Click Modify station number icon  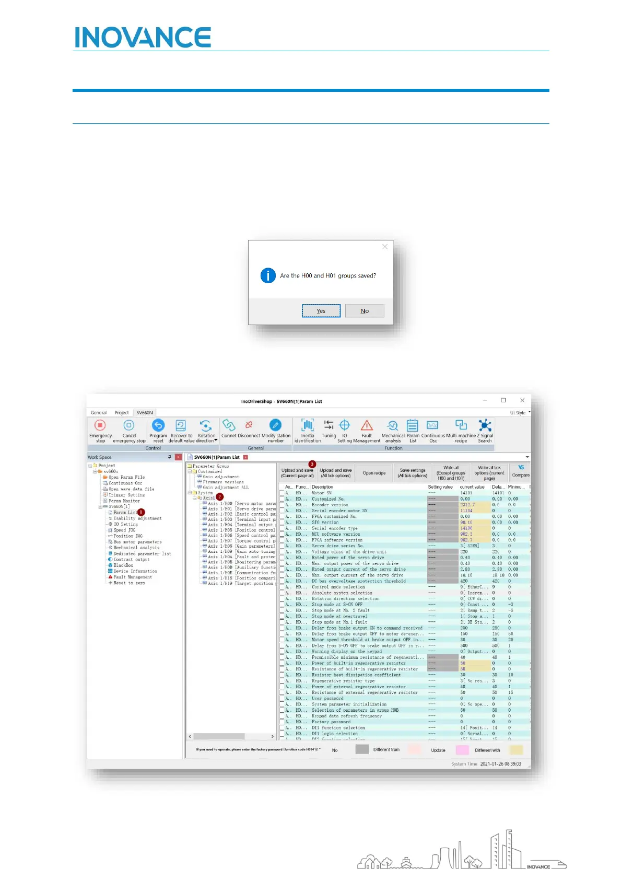coord(276,425)
